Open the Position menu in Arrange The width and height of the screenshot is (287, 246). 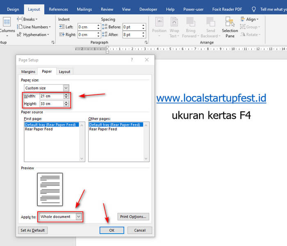(159, 27)
